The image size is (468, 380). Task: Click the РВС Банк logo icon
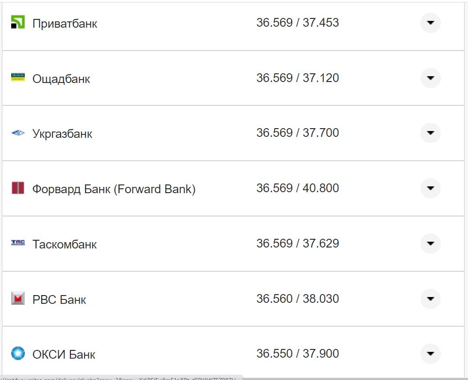click(17, 298)
